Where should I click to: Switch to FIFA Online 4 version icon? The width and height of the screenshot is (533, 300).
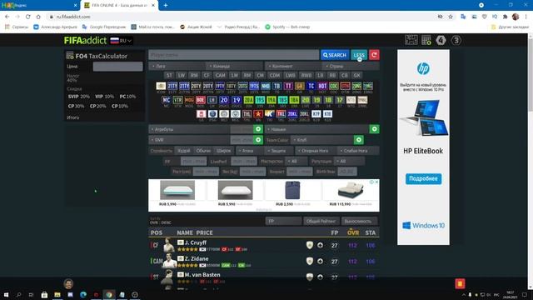click(x=441, y=40)
